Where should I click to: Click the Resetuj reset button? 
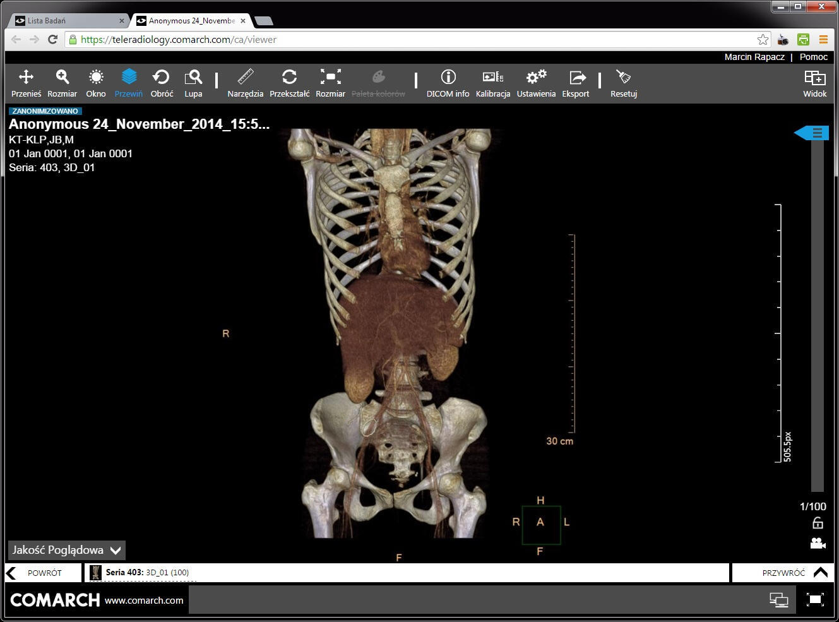point(623,83)
